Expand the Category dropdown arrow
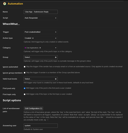Screen dimensions: 128x133 pos(56,48)
